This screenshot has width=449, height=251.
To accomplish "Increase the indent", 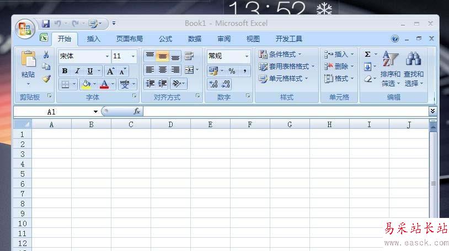I will point(163,84).
